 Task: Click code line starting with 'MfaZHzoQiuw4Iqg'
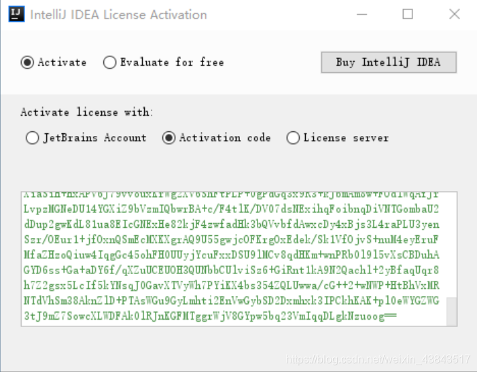pyautogui.click(x=231, y=255)
